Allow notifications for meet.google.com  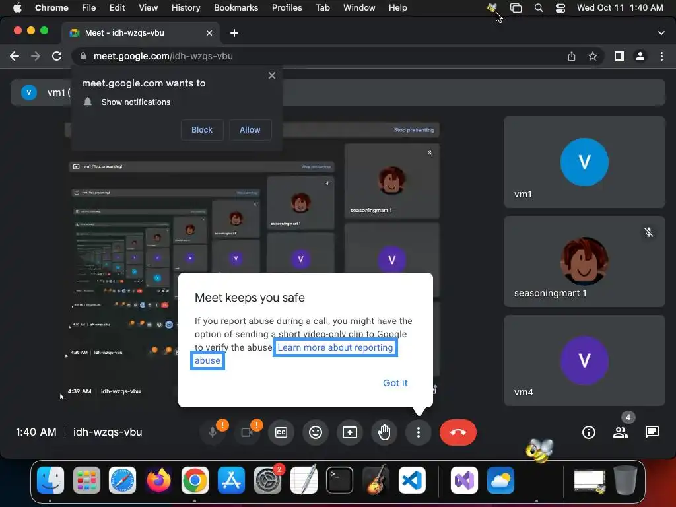tap(250, 130)
